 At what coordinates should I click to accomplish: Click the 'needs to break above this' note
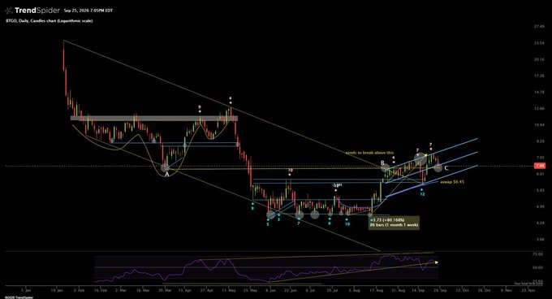(369, 153)
